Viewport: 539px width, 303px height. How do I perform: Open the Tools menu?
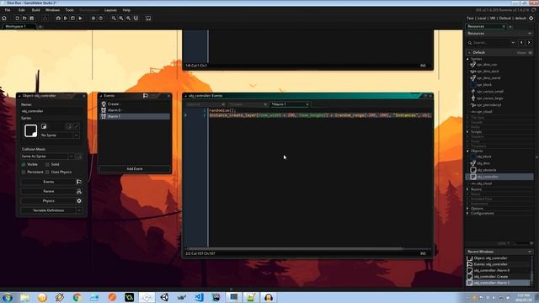point(69,10)
